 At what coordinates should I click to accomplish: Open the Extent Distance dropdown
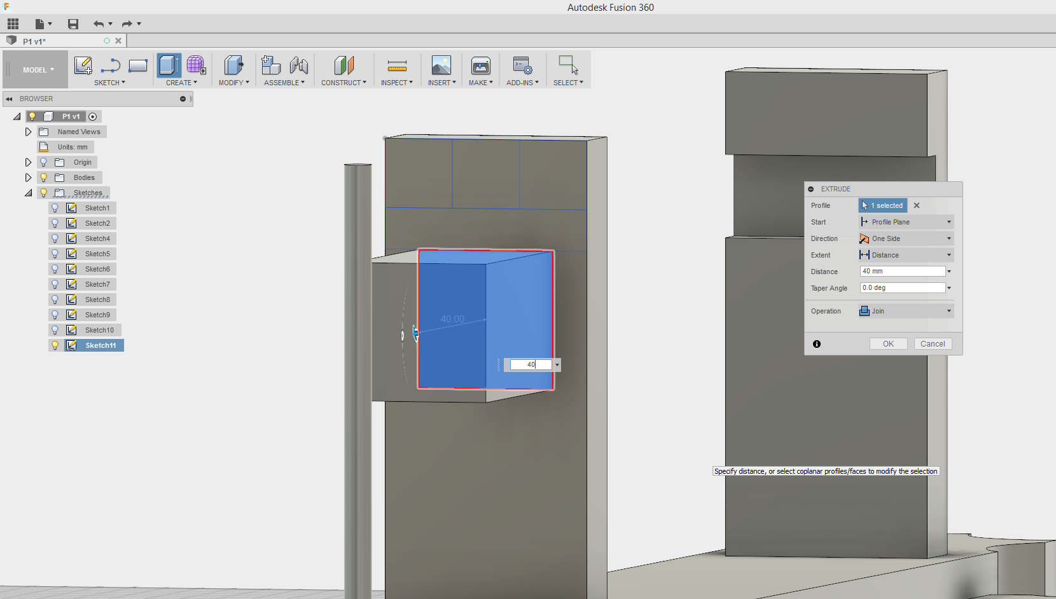pyautogui.click(x=906, y=255)
